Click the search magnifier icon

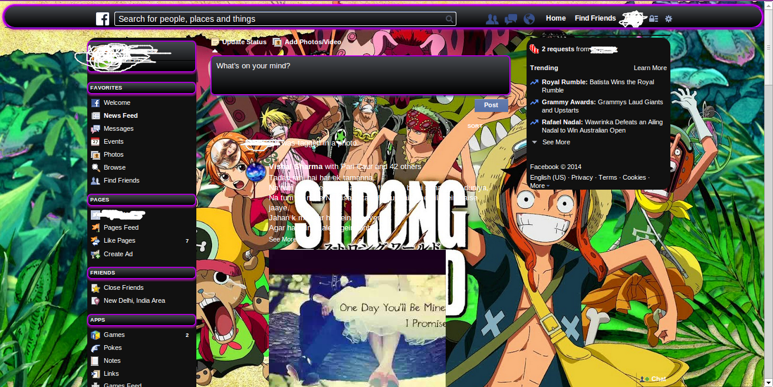pyautogui.click(x=450, y=19)
